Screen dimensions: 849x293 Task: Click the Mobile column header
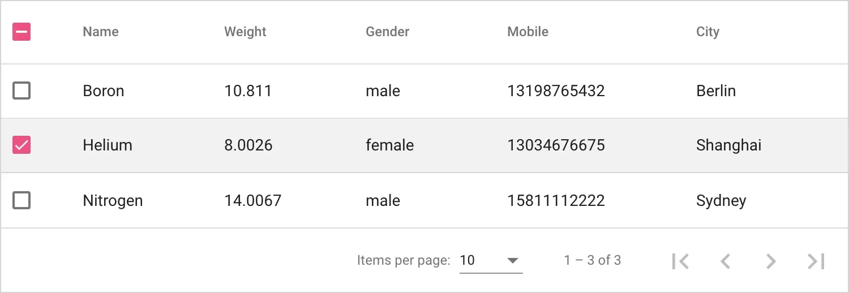(528, 32)
